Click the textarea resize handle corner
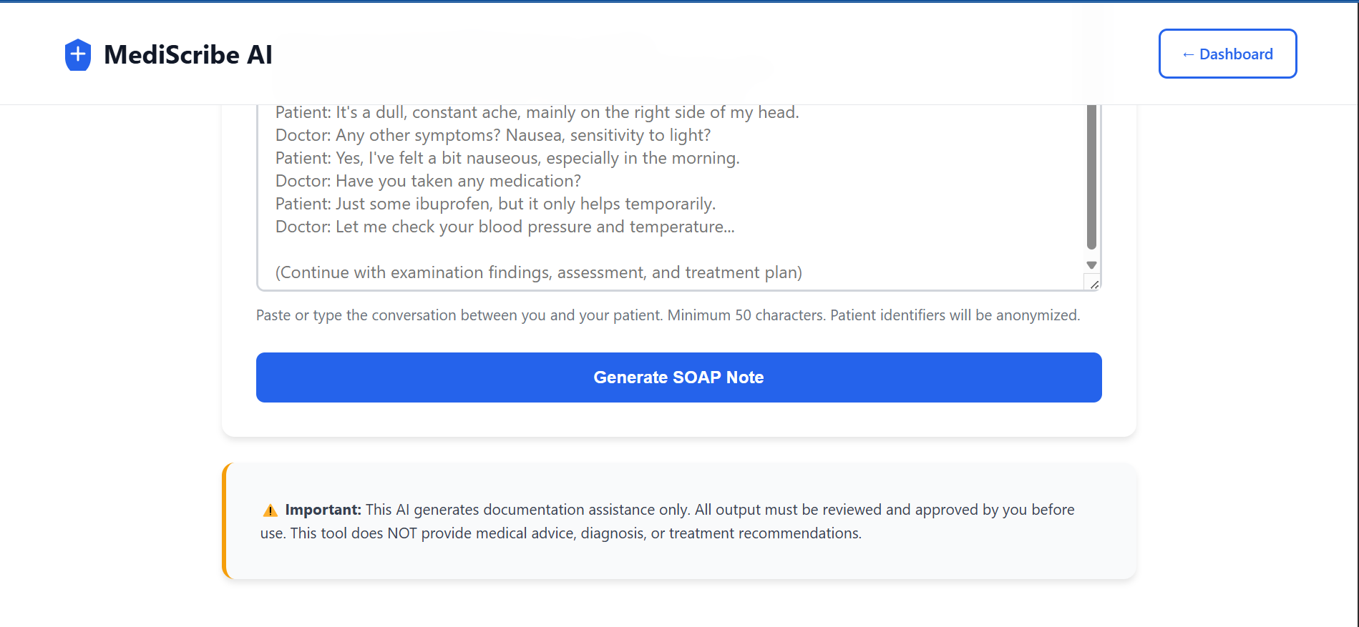 1094,285
